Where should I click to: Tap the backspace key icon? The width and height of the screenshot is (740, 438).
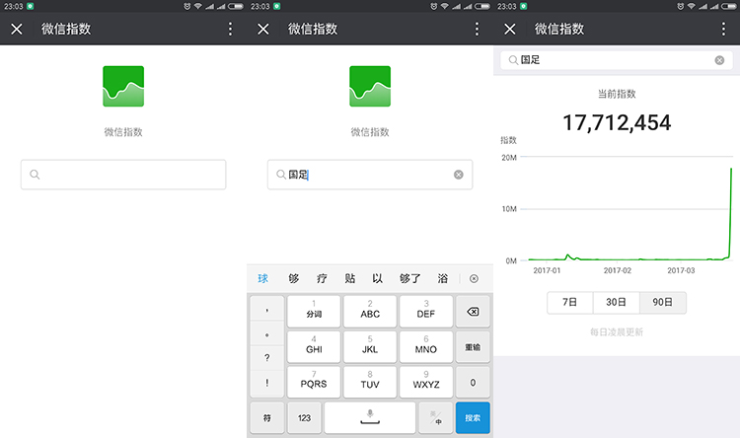(x=473, y=311)
